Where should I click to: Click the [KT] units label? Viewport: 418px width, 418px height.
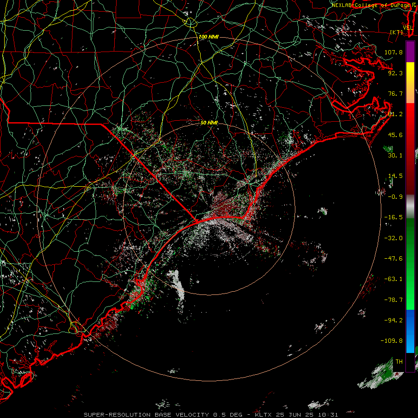[x=396, y=32]
